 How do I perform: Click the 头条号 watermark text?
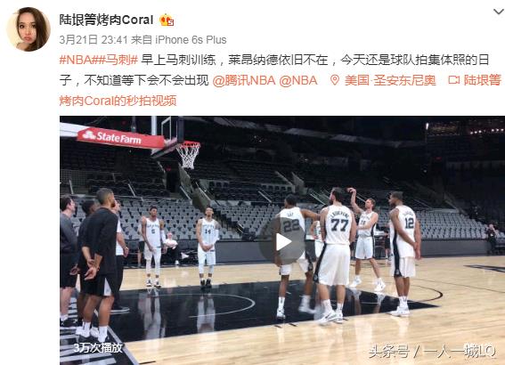point(388,351)
